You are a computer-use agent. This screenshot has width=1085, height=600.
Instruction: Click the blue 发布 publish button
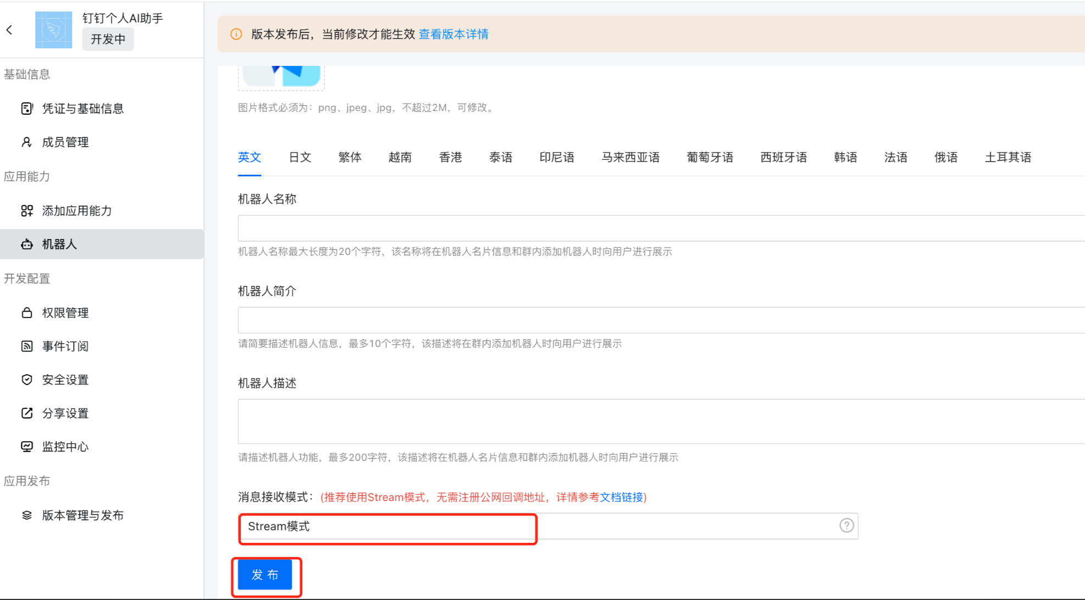[265, 575]
